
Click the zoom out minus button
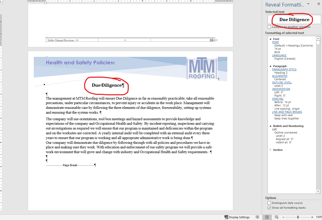[x=283, y=217]
